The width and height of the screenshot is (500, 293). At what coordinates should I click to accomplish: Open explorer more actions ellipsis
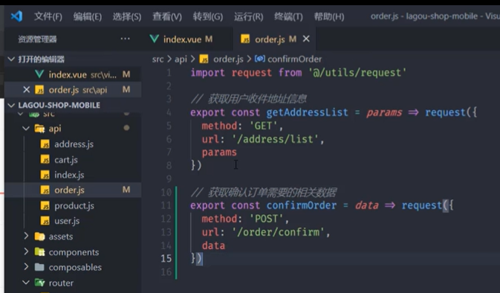(125, 39)
